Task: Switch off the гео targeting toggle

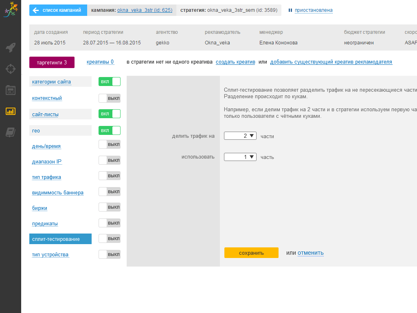Action: (110, 130)
